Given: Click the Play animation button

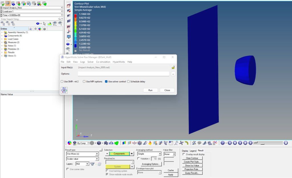Looking at the screenshot, I should [240, 143].
